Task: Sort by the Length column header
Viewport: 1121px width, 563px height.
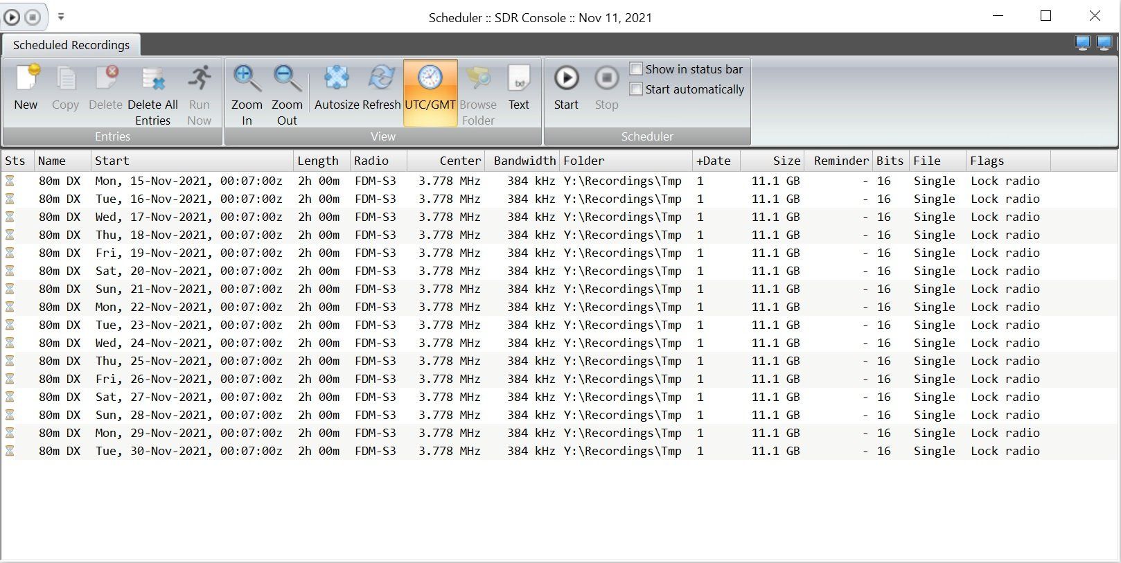Action: point(321,161)
